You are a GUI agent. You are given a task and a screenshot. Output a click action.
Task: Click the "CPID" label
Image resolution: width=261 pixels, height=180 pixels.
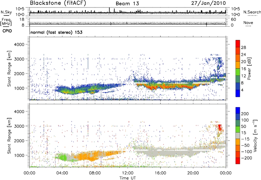click(7, 31)
